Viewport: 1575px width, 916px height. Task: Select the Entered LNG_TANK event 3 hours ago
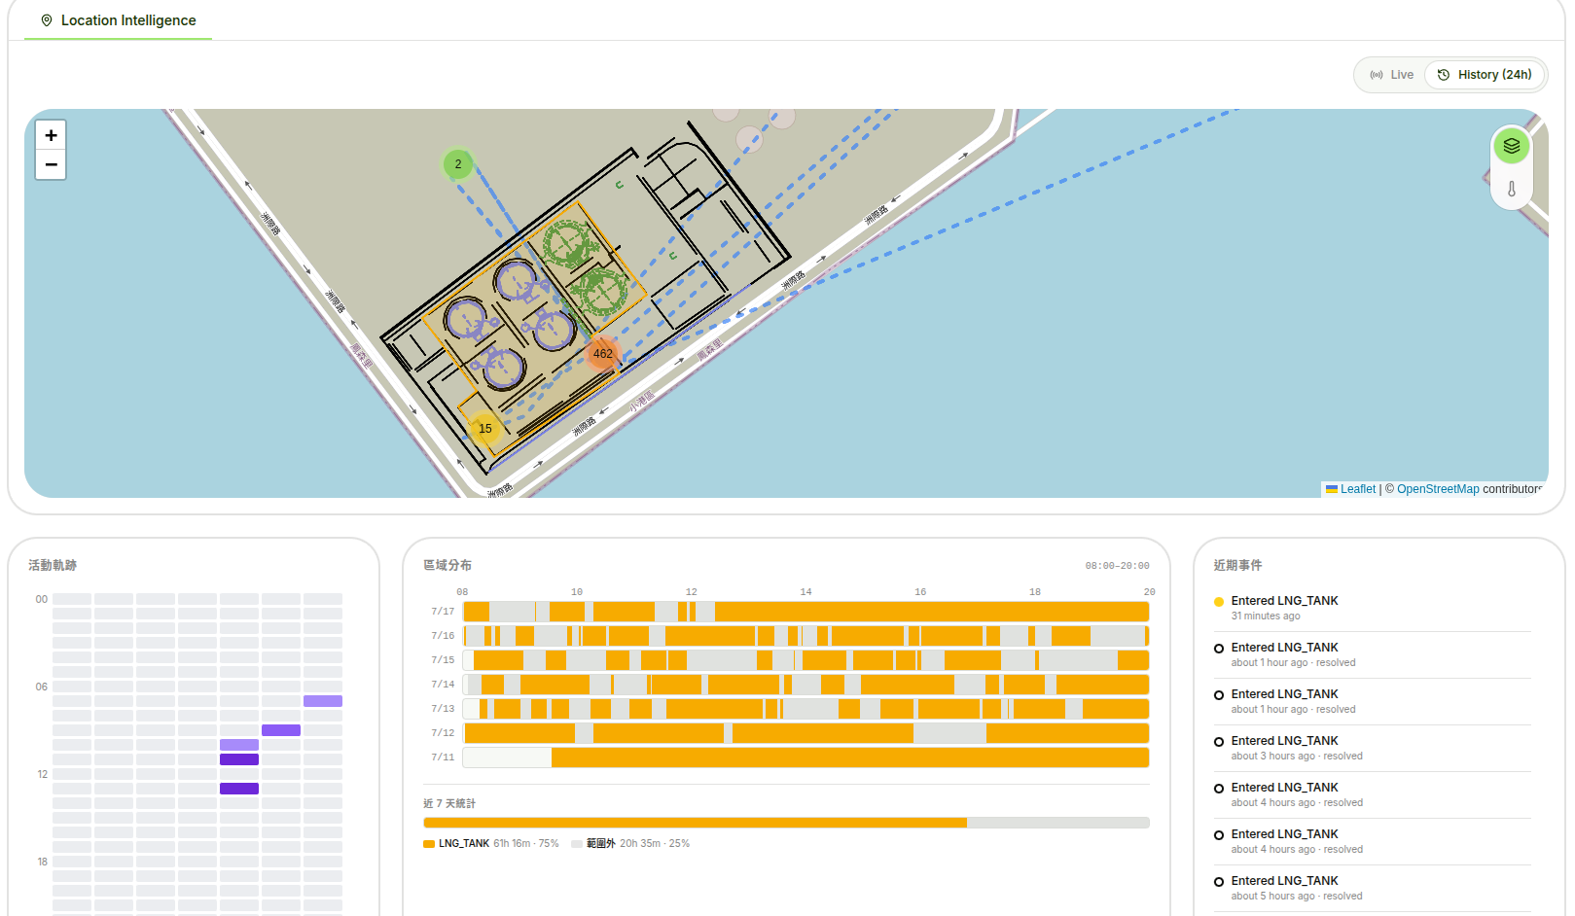pos(1372,748)
